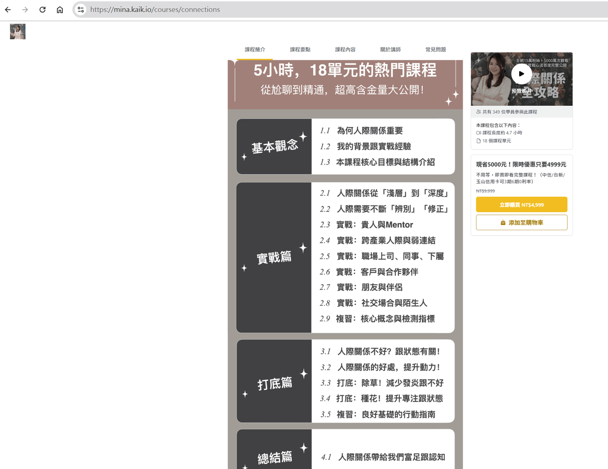The width and height of the screenshot is (608, 469).
Task: Switch to the 關於講師 tab
Action: (x=390, y=49)
